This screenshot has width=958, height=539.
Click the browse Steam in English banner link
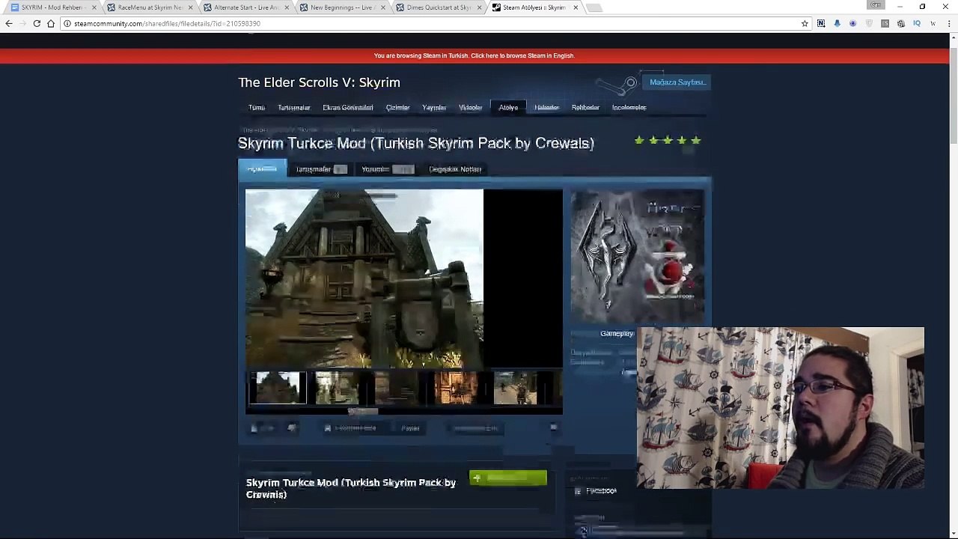475,55
